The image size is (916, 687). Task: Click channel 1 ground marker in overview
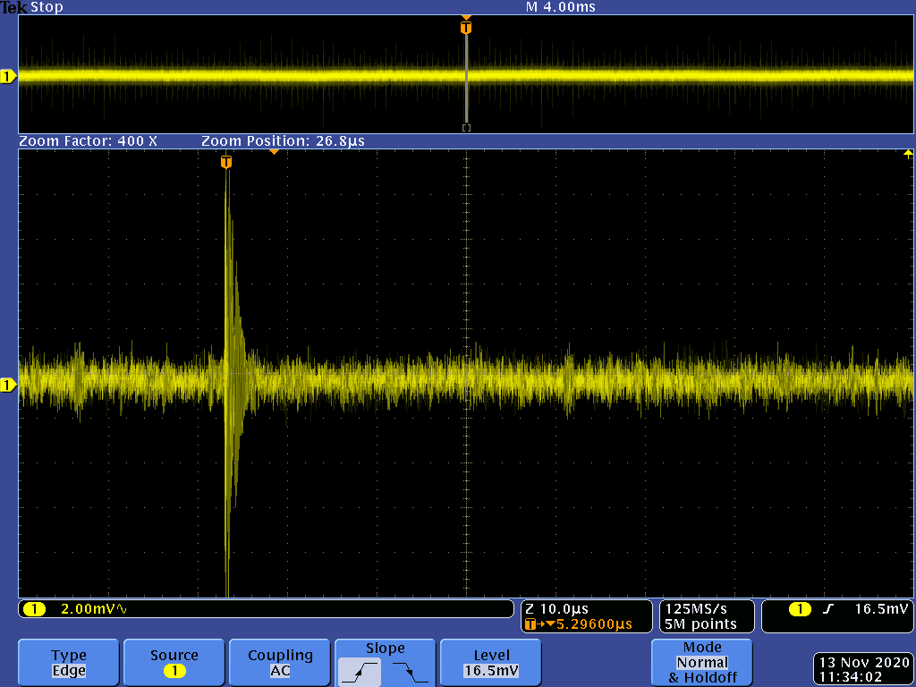pyautogui.click(x=8, y=77)
